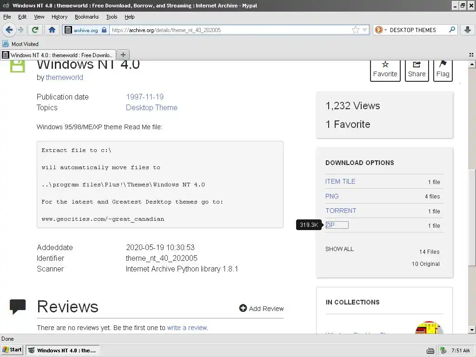Image resolution: width=476 pixels, height=357 pixels.
Task: Download the ITEM TILE file
Action: [x=340, y=181]
